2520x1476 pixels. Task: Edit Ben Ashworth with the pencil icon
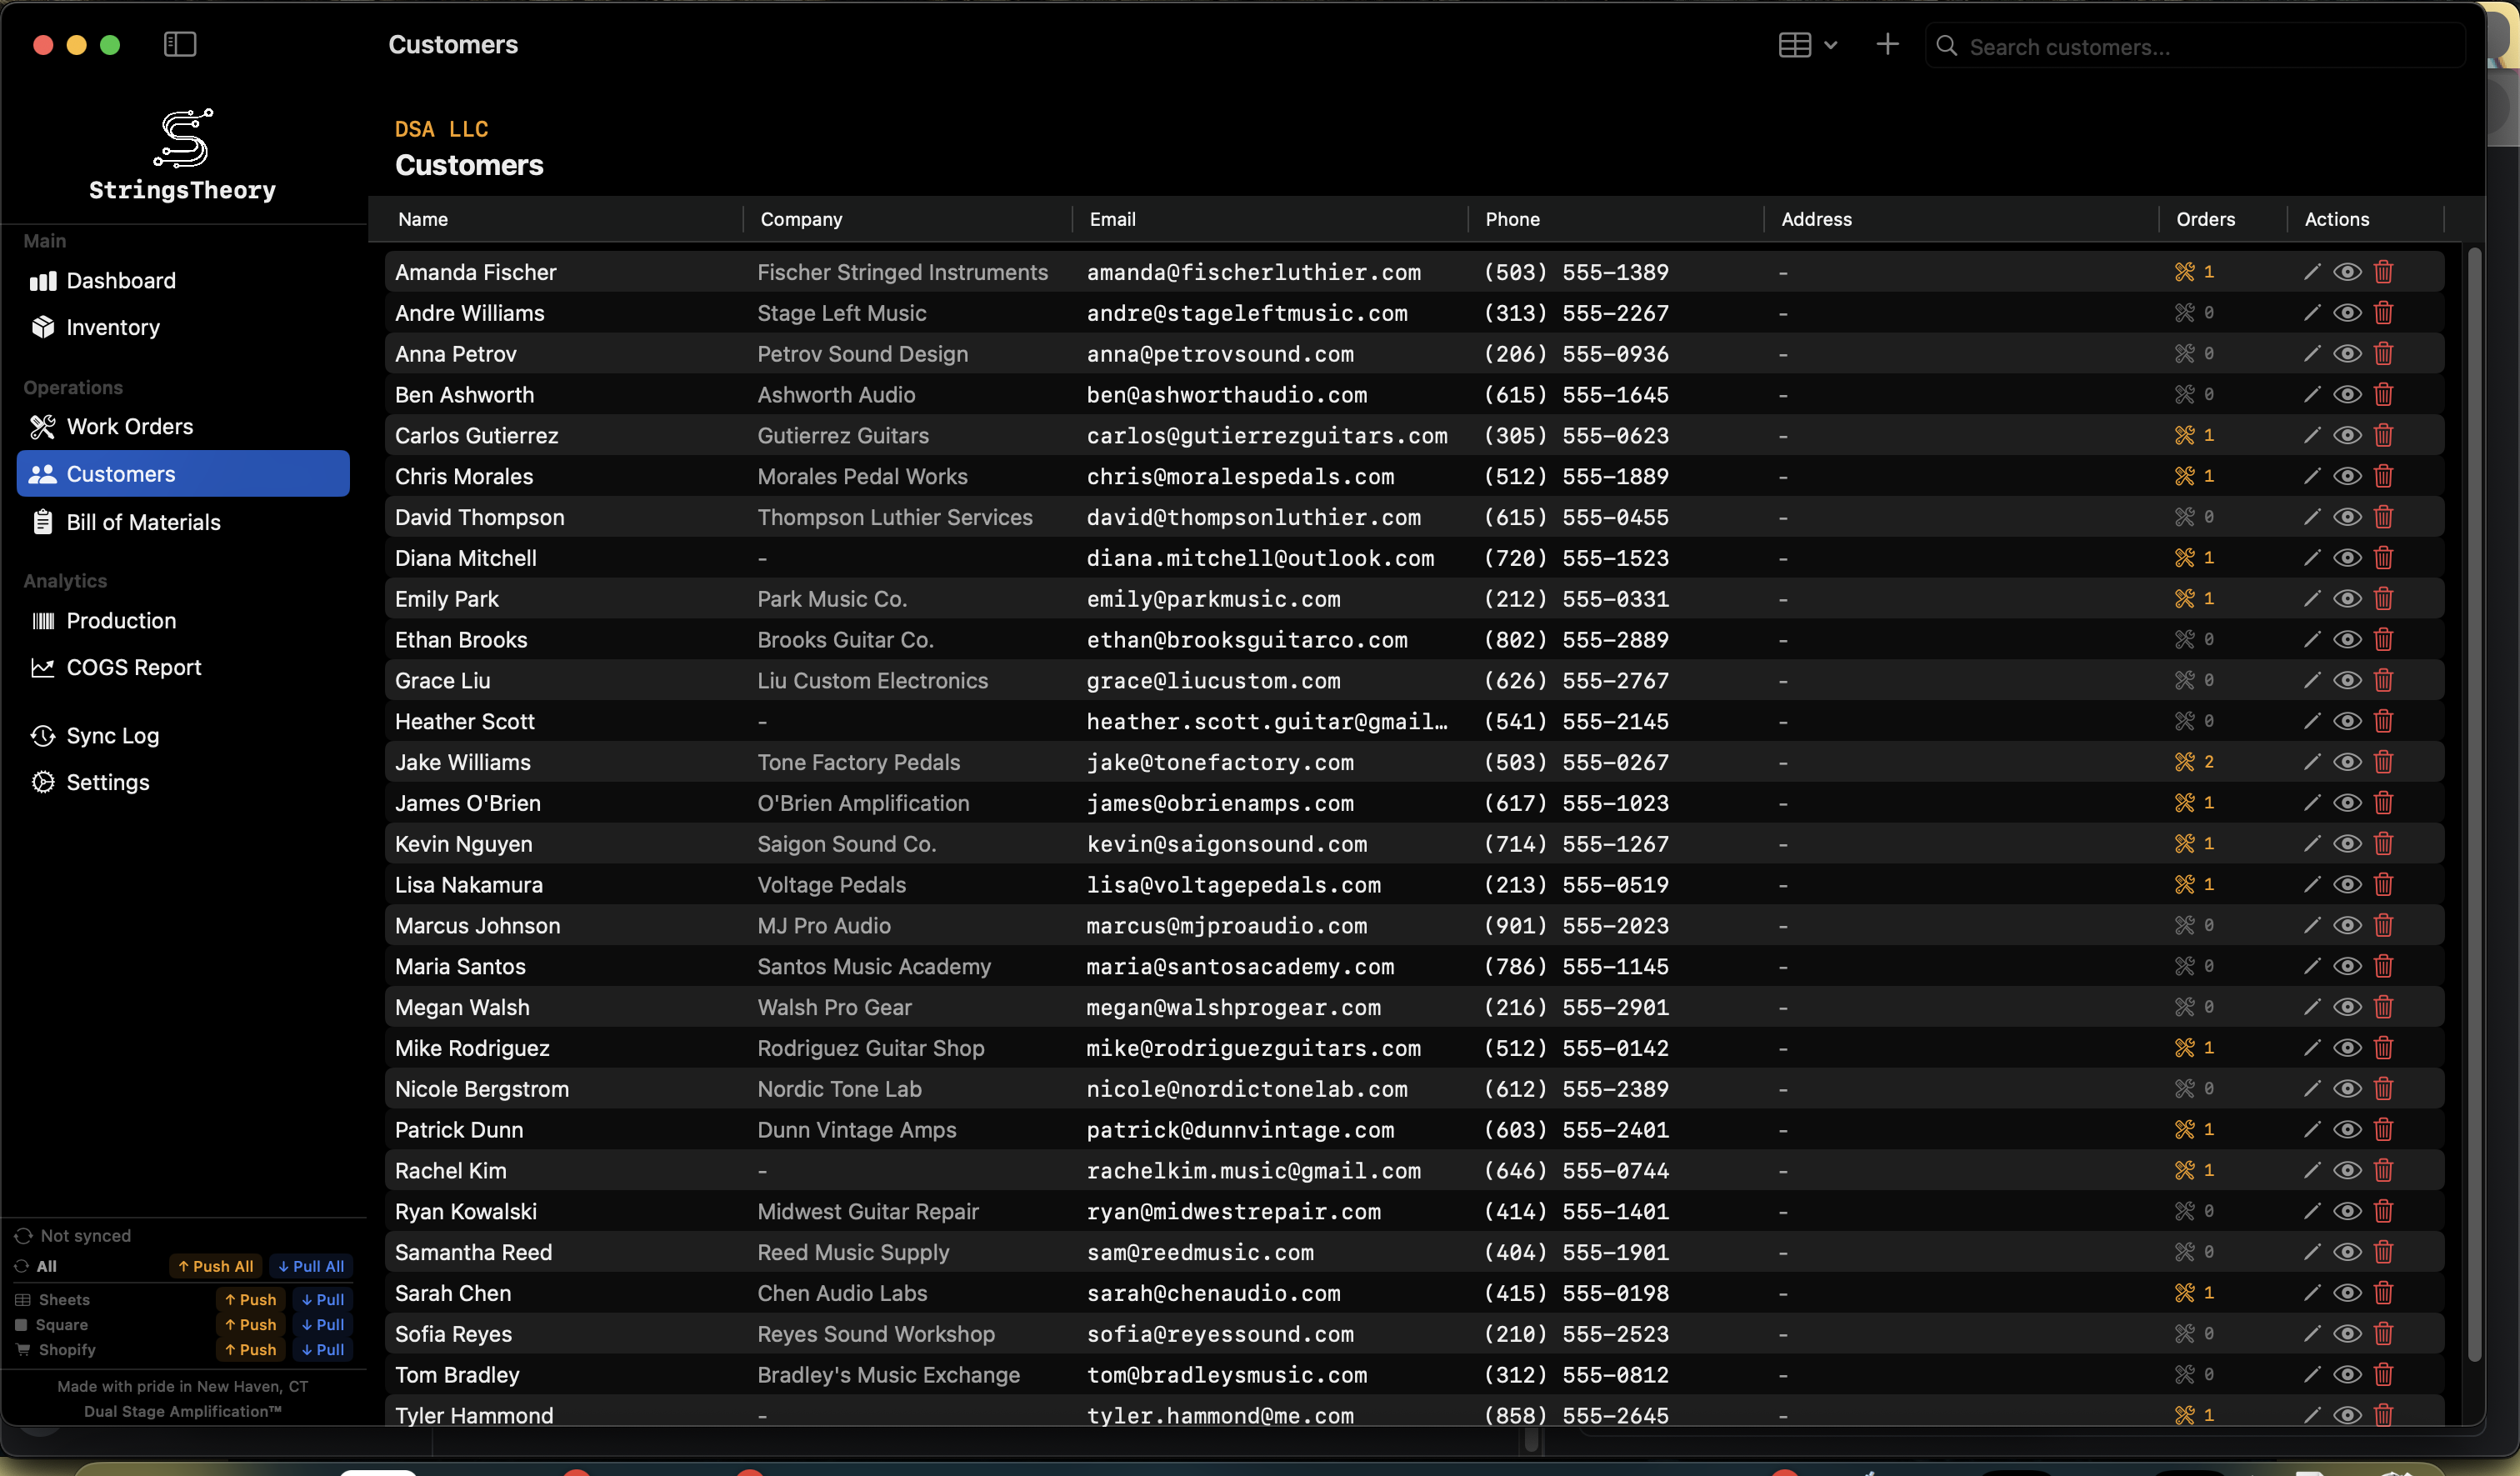coord(2310,394)
